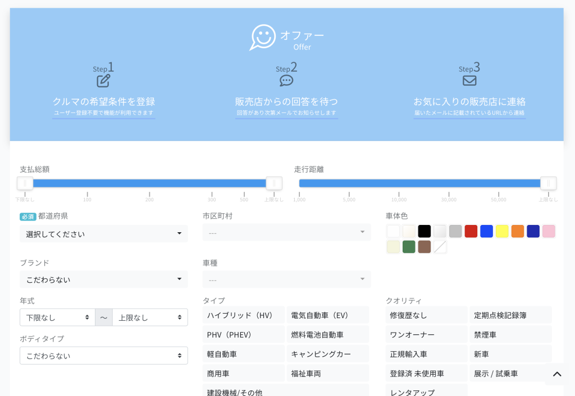Screen dimensions: 575x396
Task: Click the Step 3 envelope mail icon
Action: (x=469, y=81)
